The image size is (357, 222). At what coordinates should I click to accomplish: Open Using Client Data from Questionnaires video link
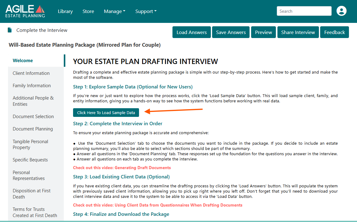click(158, 205)
